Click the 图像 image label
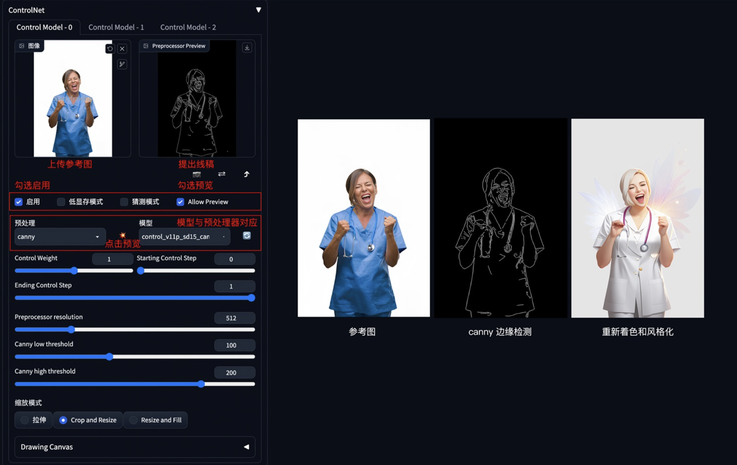Viewport: 737px width, 465px height. click(29, 46)
